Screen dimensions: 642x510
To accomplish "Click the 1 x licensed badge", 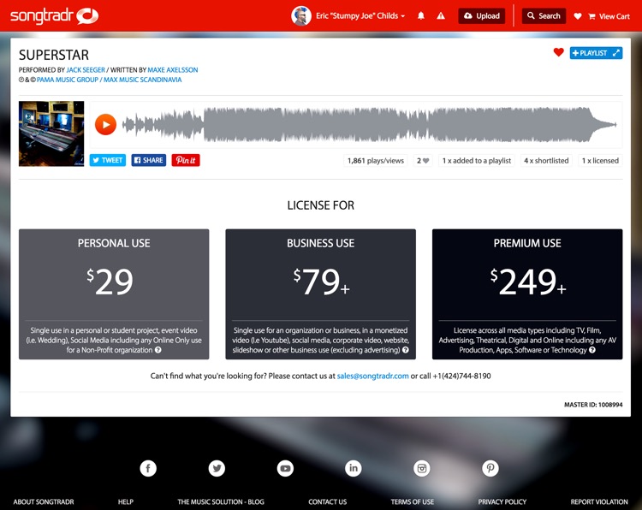I will (600, 161).
